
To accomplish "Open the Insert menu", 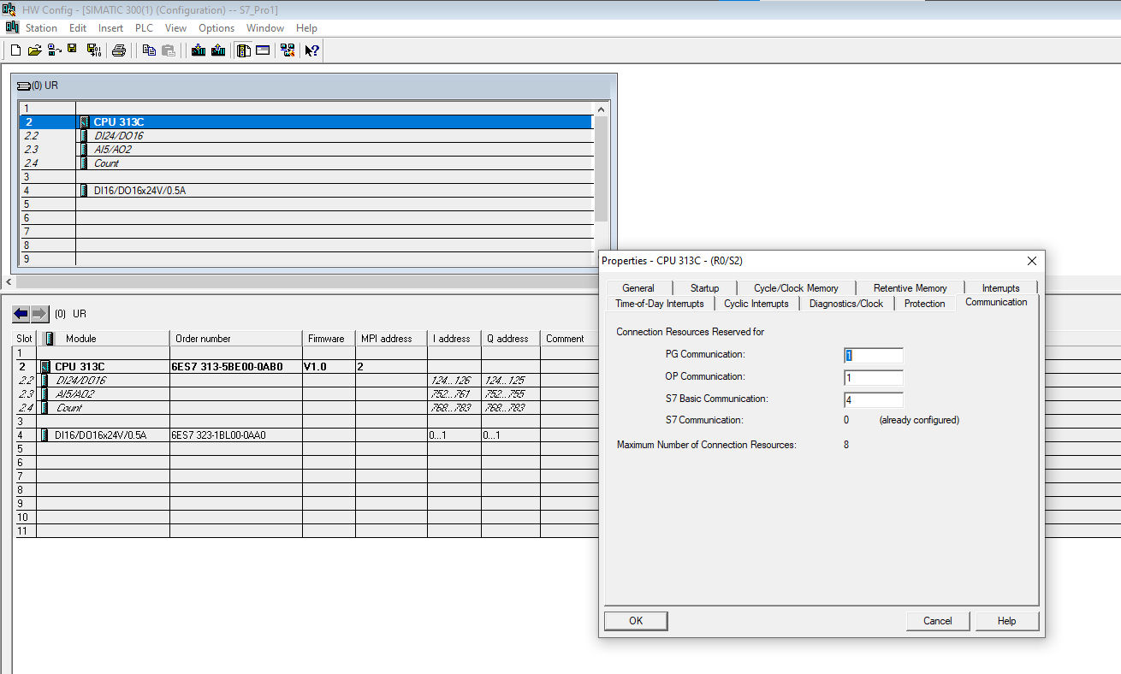I will tap(110, 28).
